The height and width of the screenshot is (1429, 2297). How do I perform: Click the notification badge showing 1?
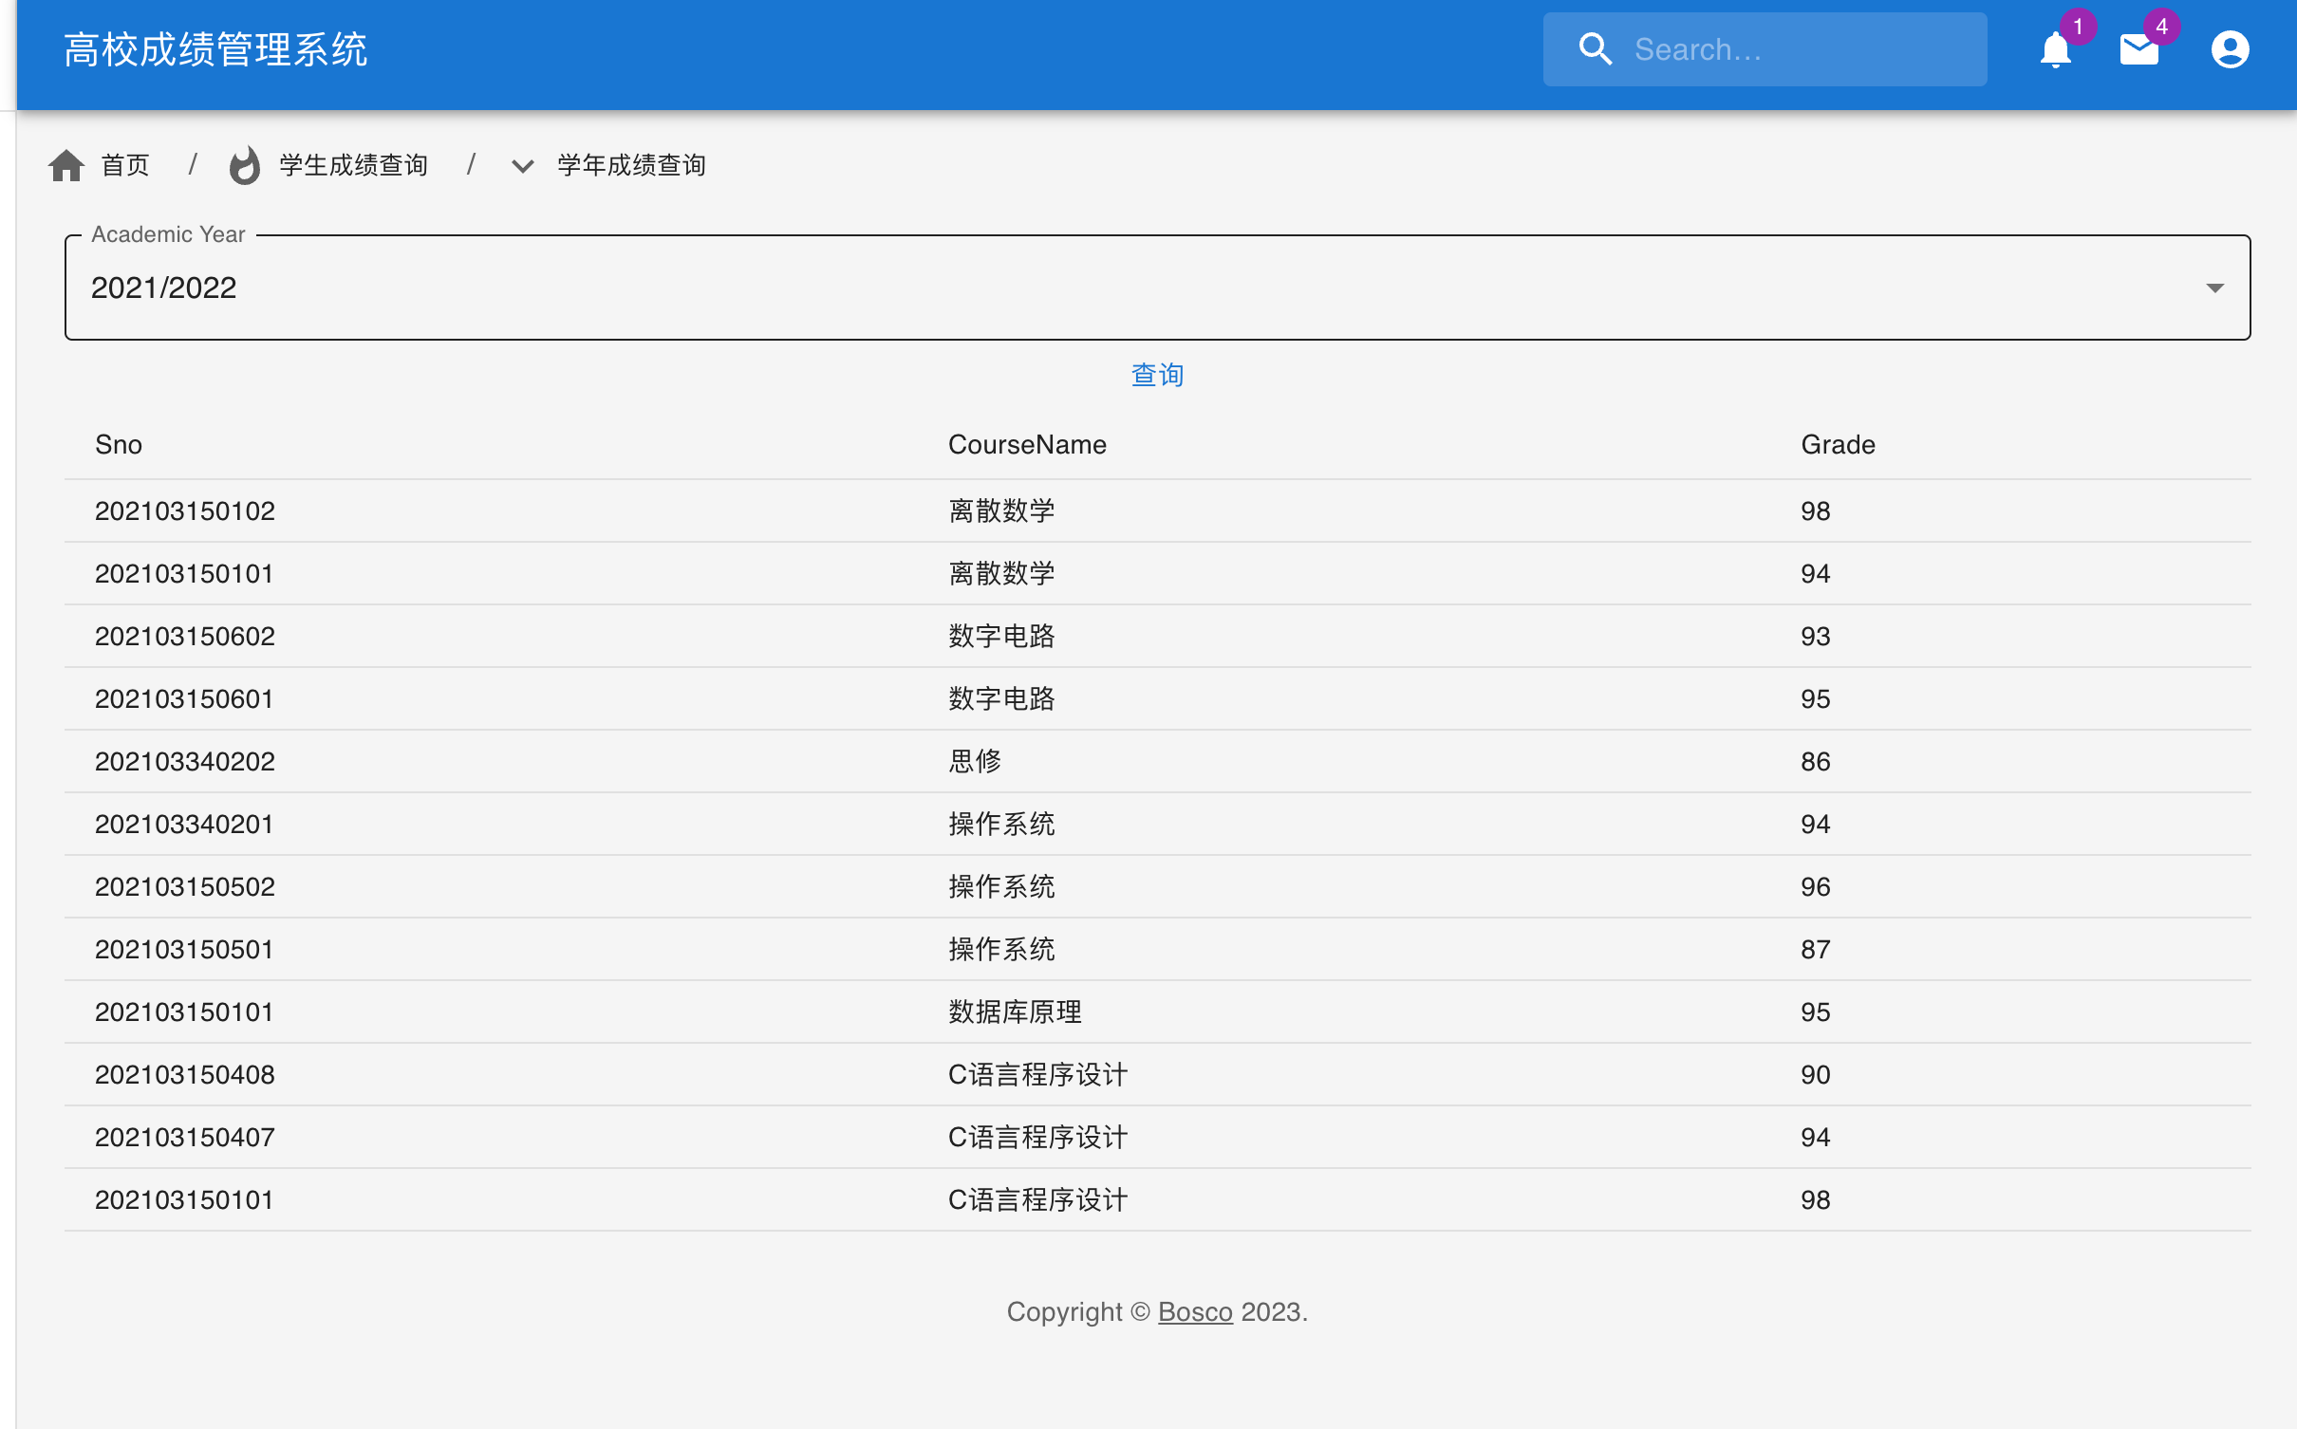pyautogui.click(x=2078, y=27)
